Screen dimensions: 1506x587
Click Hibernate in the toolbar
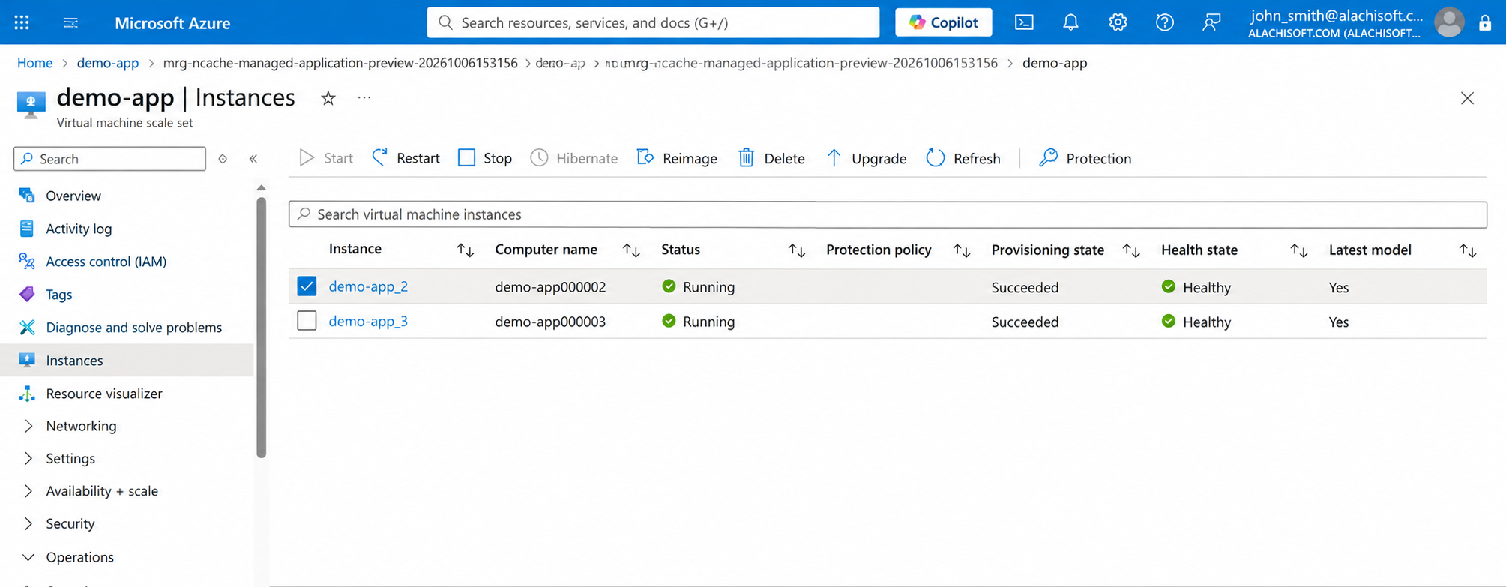coord(574,158)
